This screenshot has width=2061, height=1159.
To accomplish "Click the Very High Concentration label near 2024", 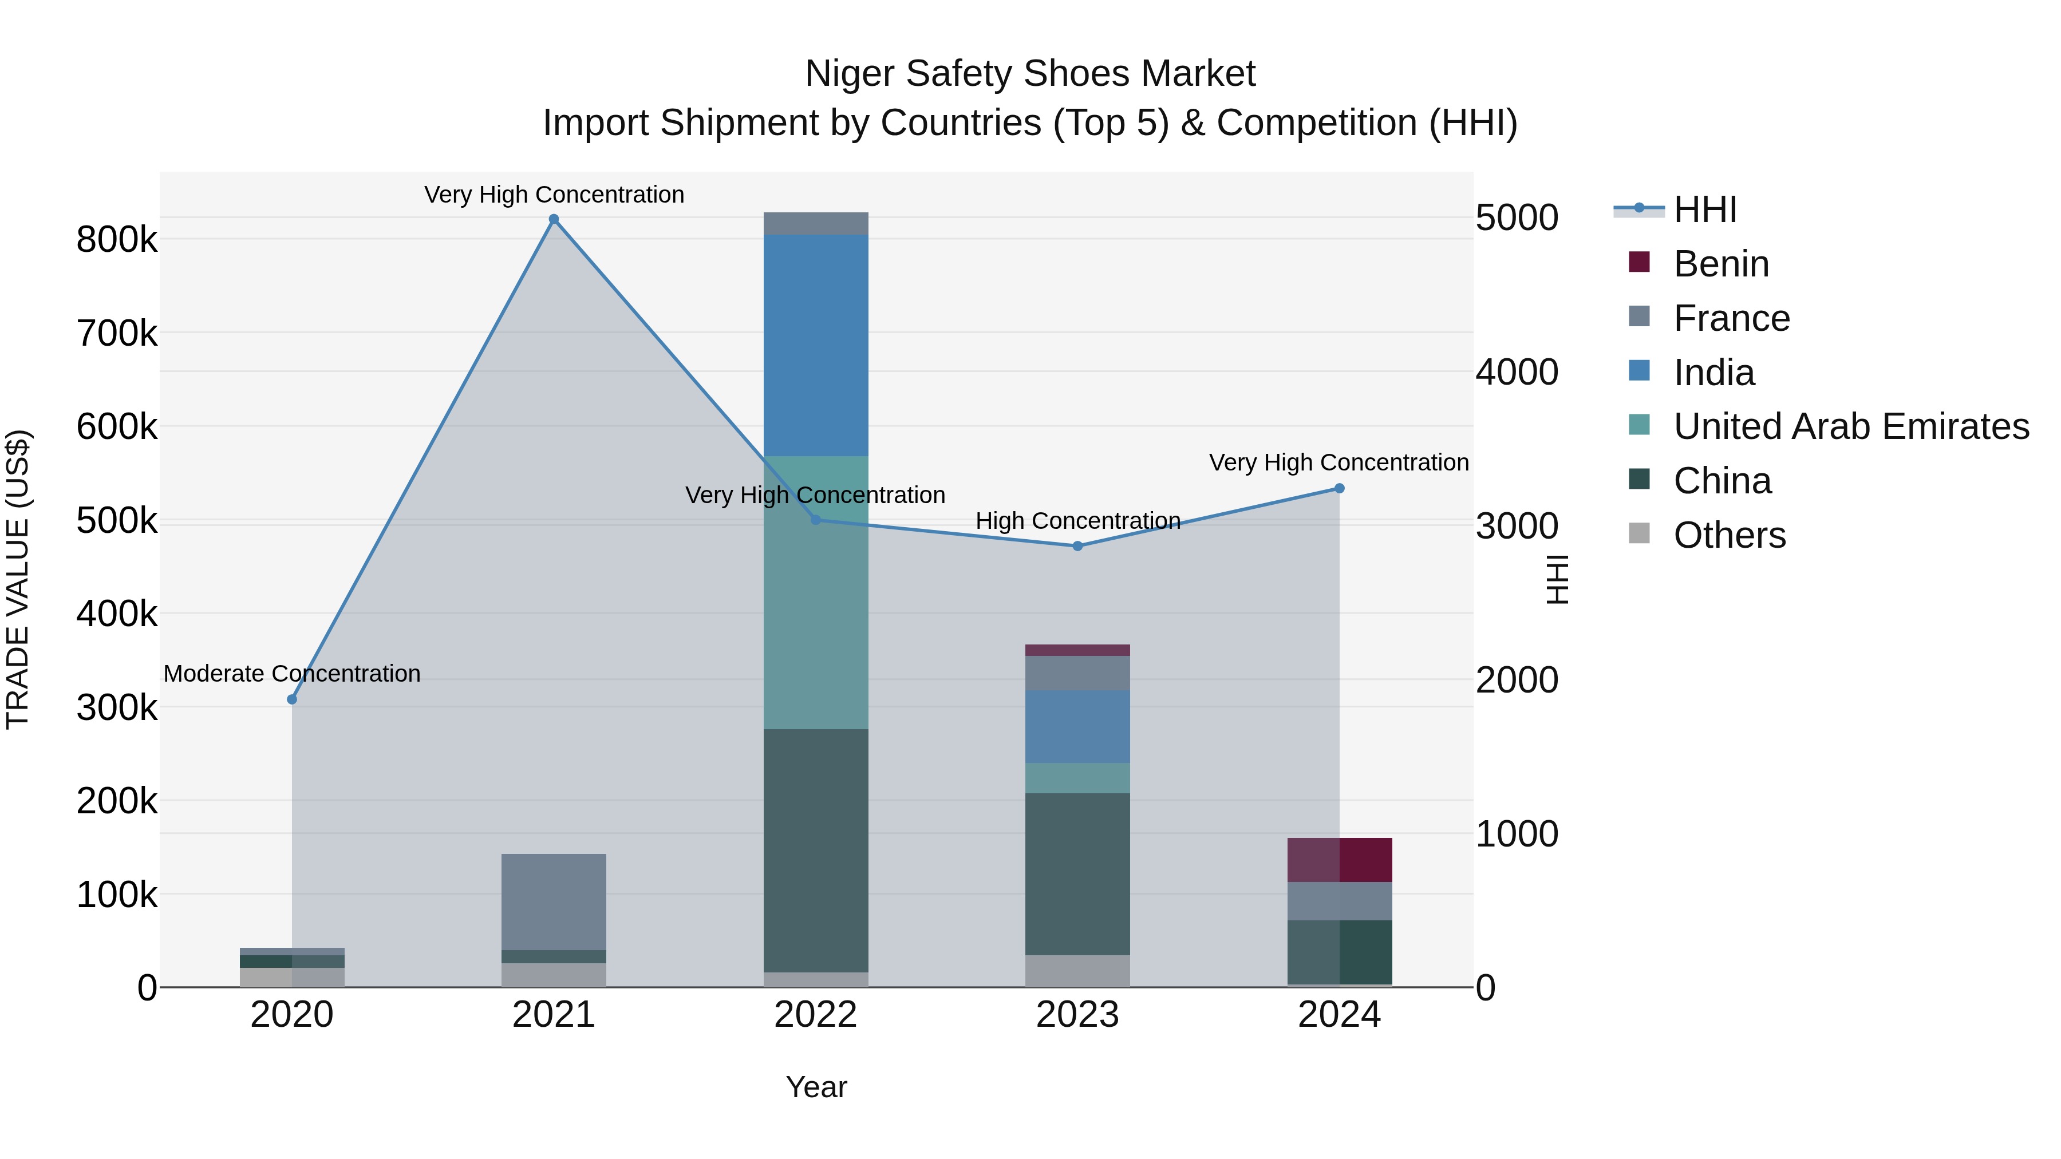I will (x=1339, y=463).
